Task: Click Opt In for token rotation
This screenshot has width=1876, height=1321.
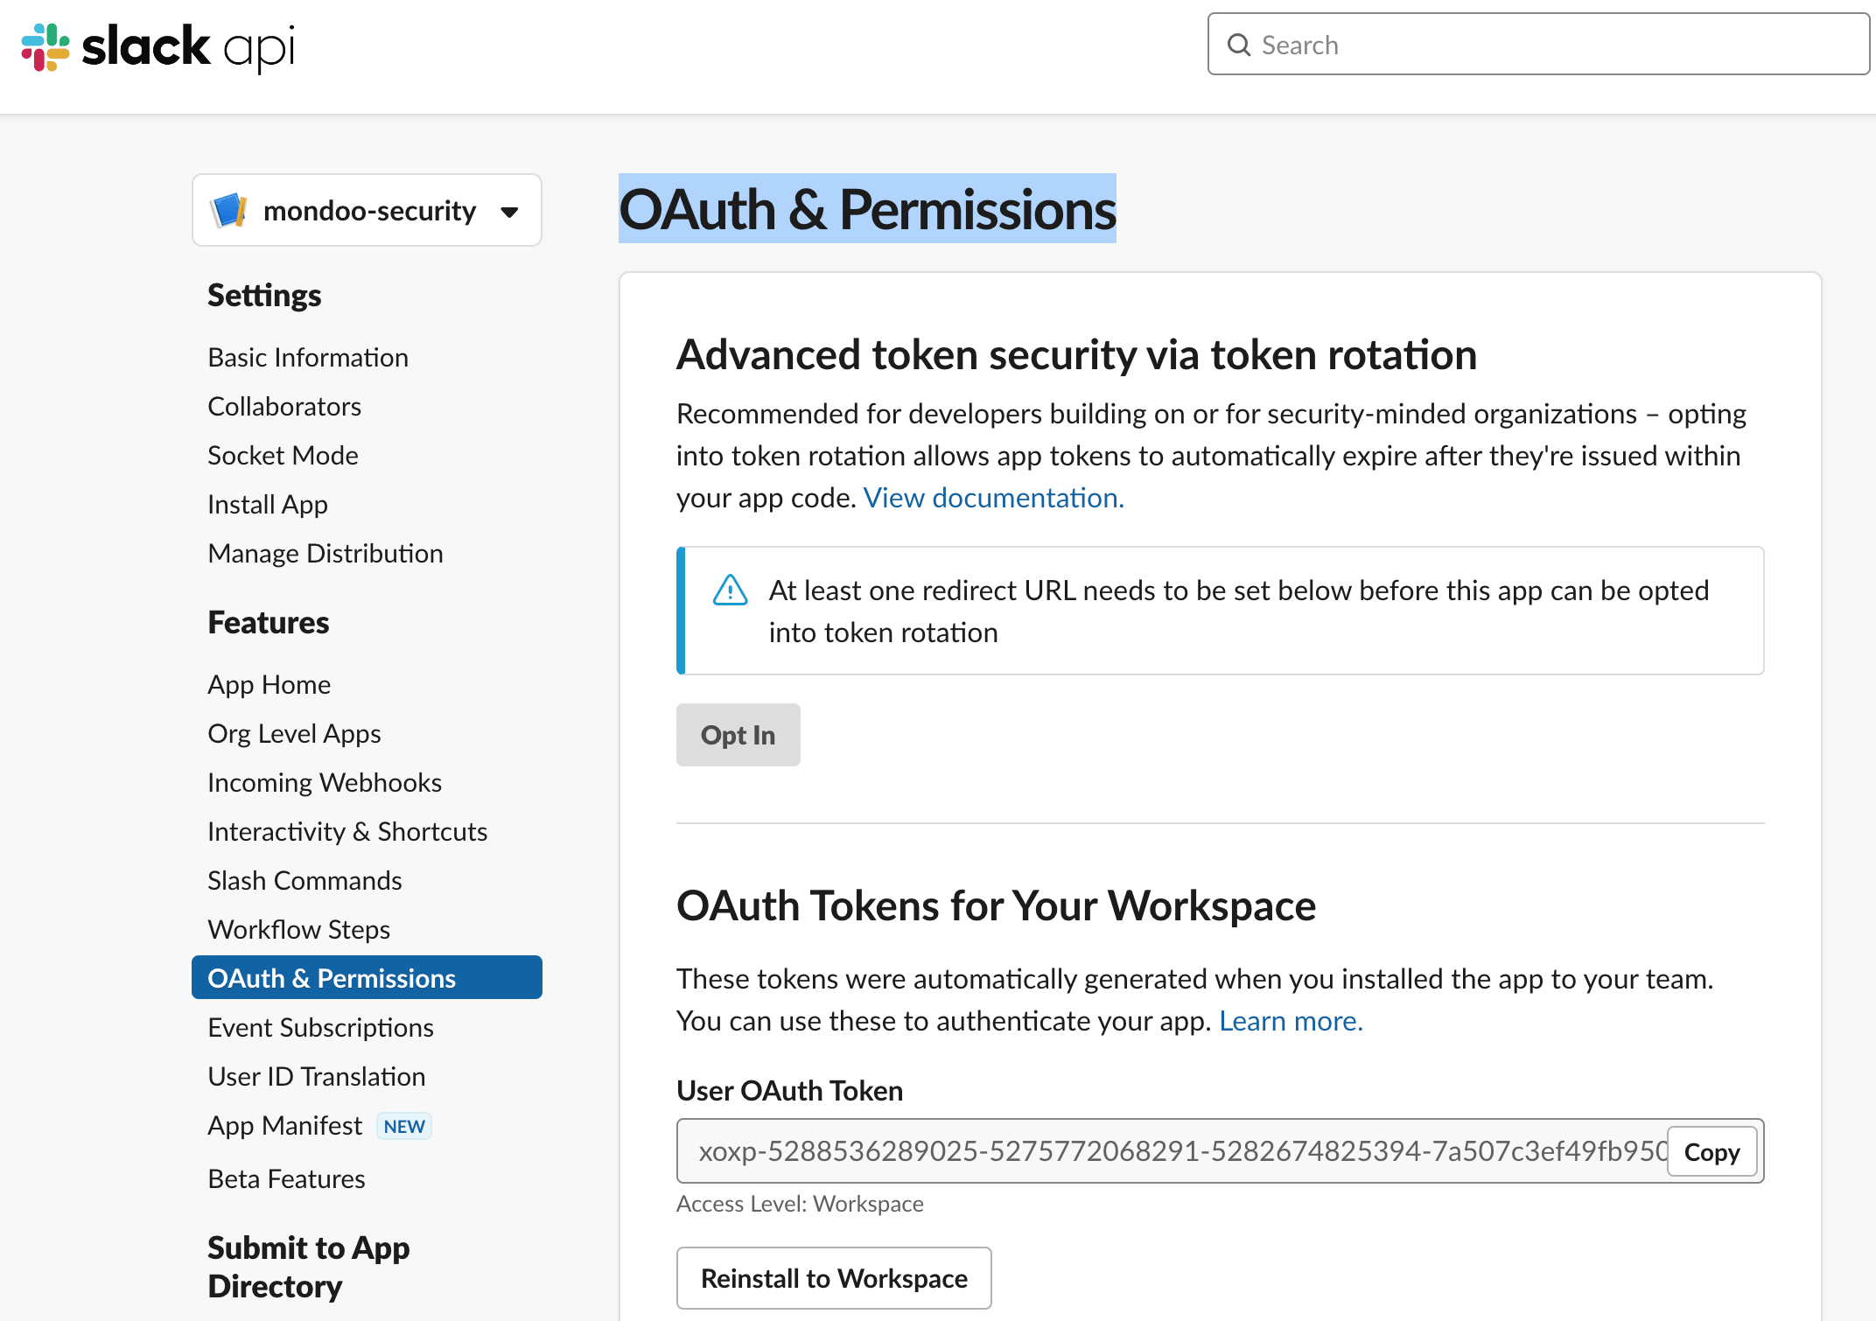Action: [738, 735]
